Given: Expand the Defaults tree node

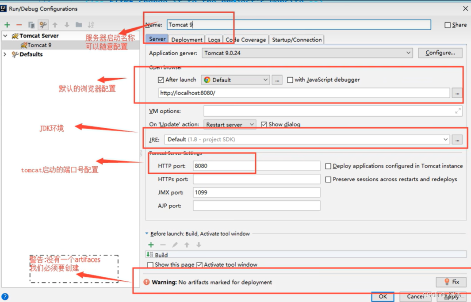Looking at the screenshot, I should 5,54.
